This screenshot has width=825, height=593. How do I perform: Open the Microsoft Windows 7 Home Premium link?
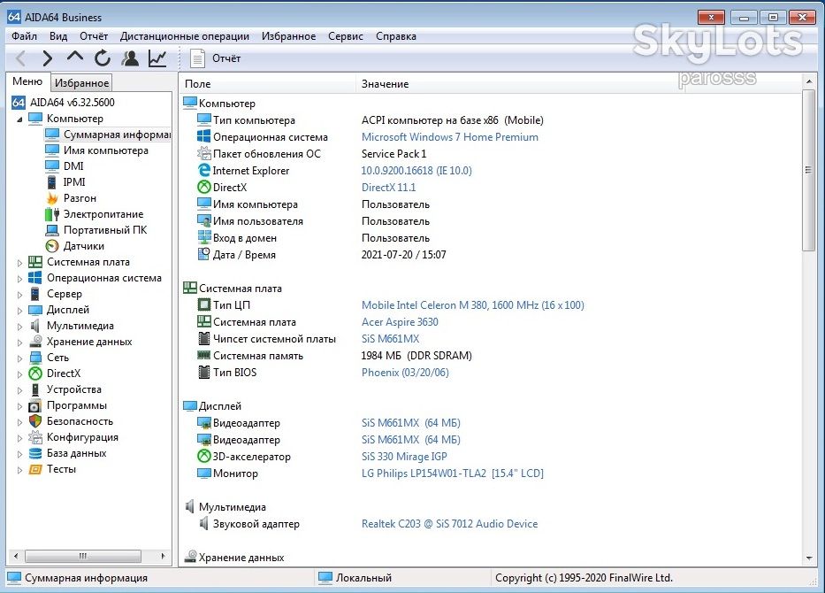450,137
